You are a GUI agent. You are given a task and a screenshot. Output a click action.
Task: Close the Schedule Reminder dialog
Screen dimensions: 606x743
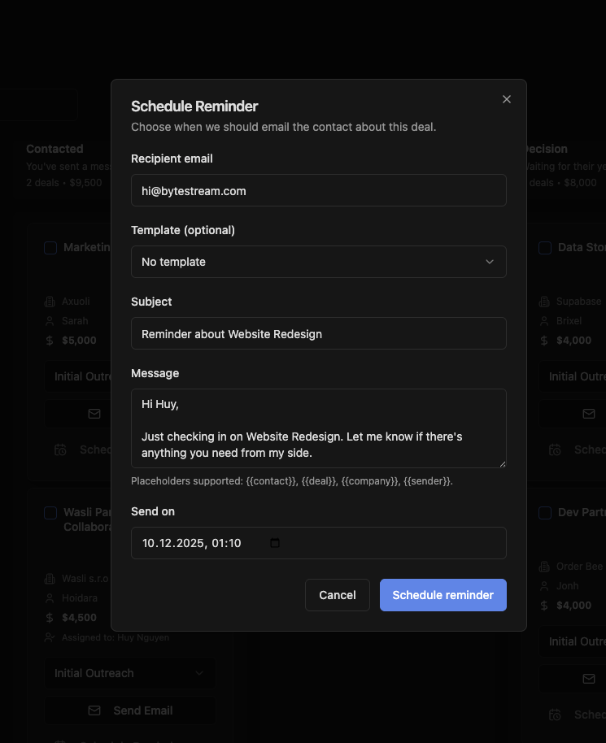pyautogui.click(x=507, y=99)
